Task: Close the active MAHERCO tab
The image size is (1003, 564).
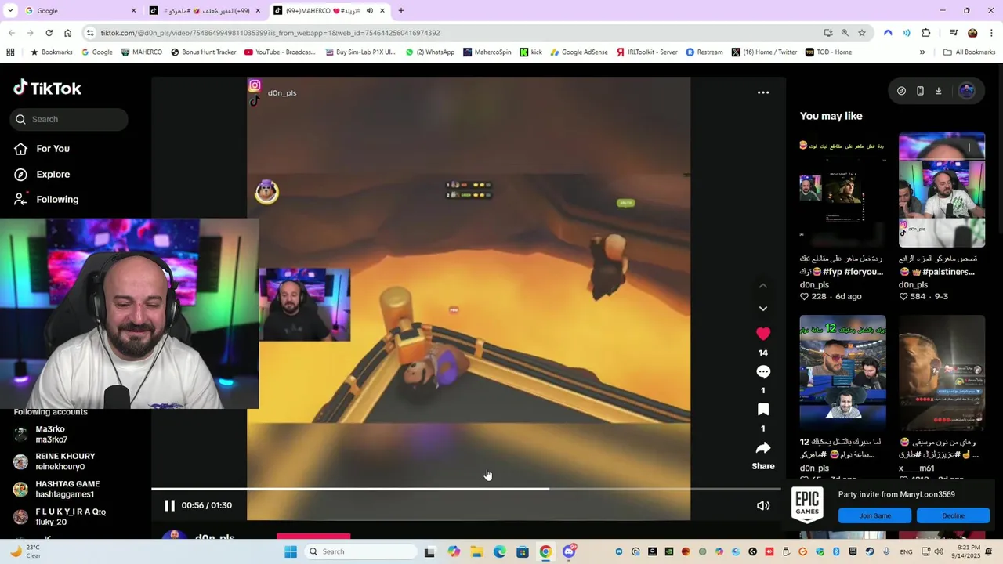Action: click(x=382, y=11)
